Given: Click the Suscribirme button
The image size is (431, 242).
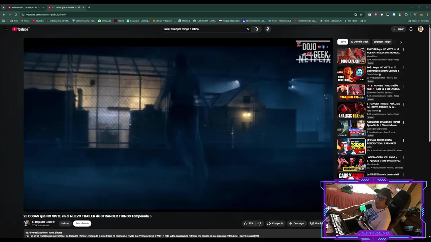Looking at the screenshot, I should click(82, 223).
